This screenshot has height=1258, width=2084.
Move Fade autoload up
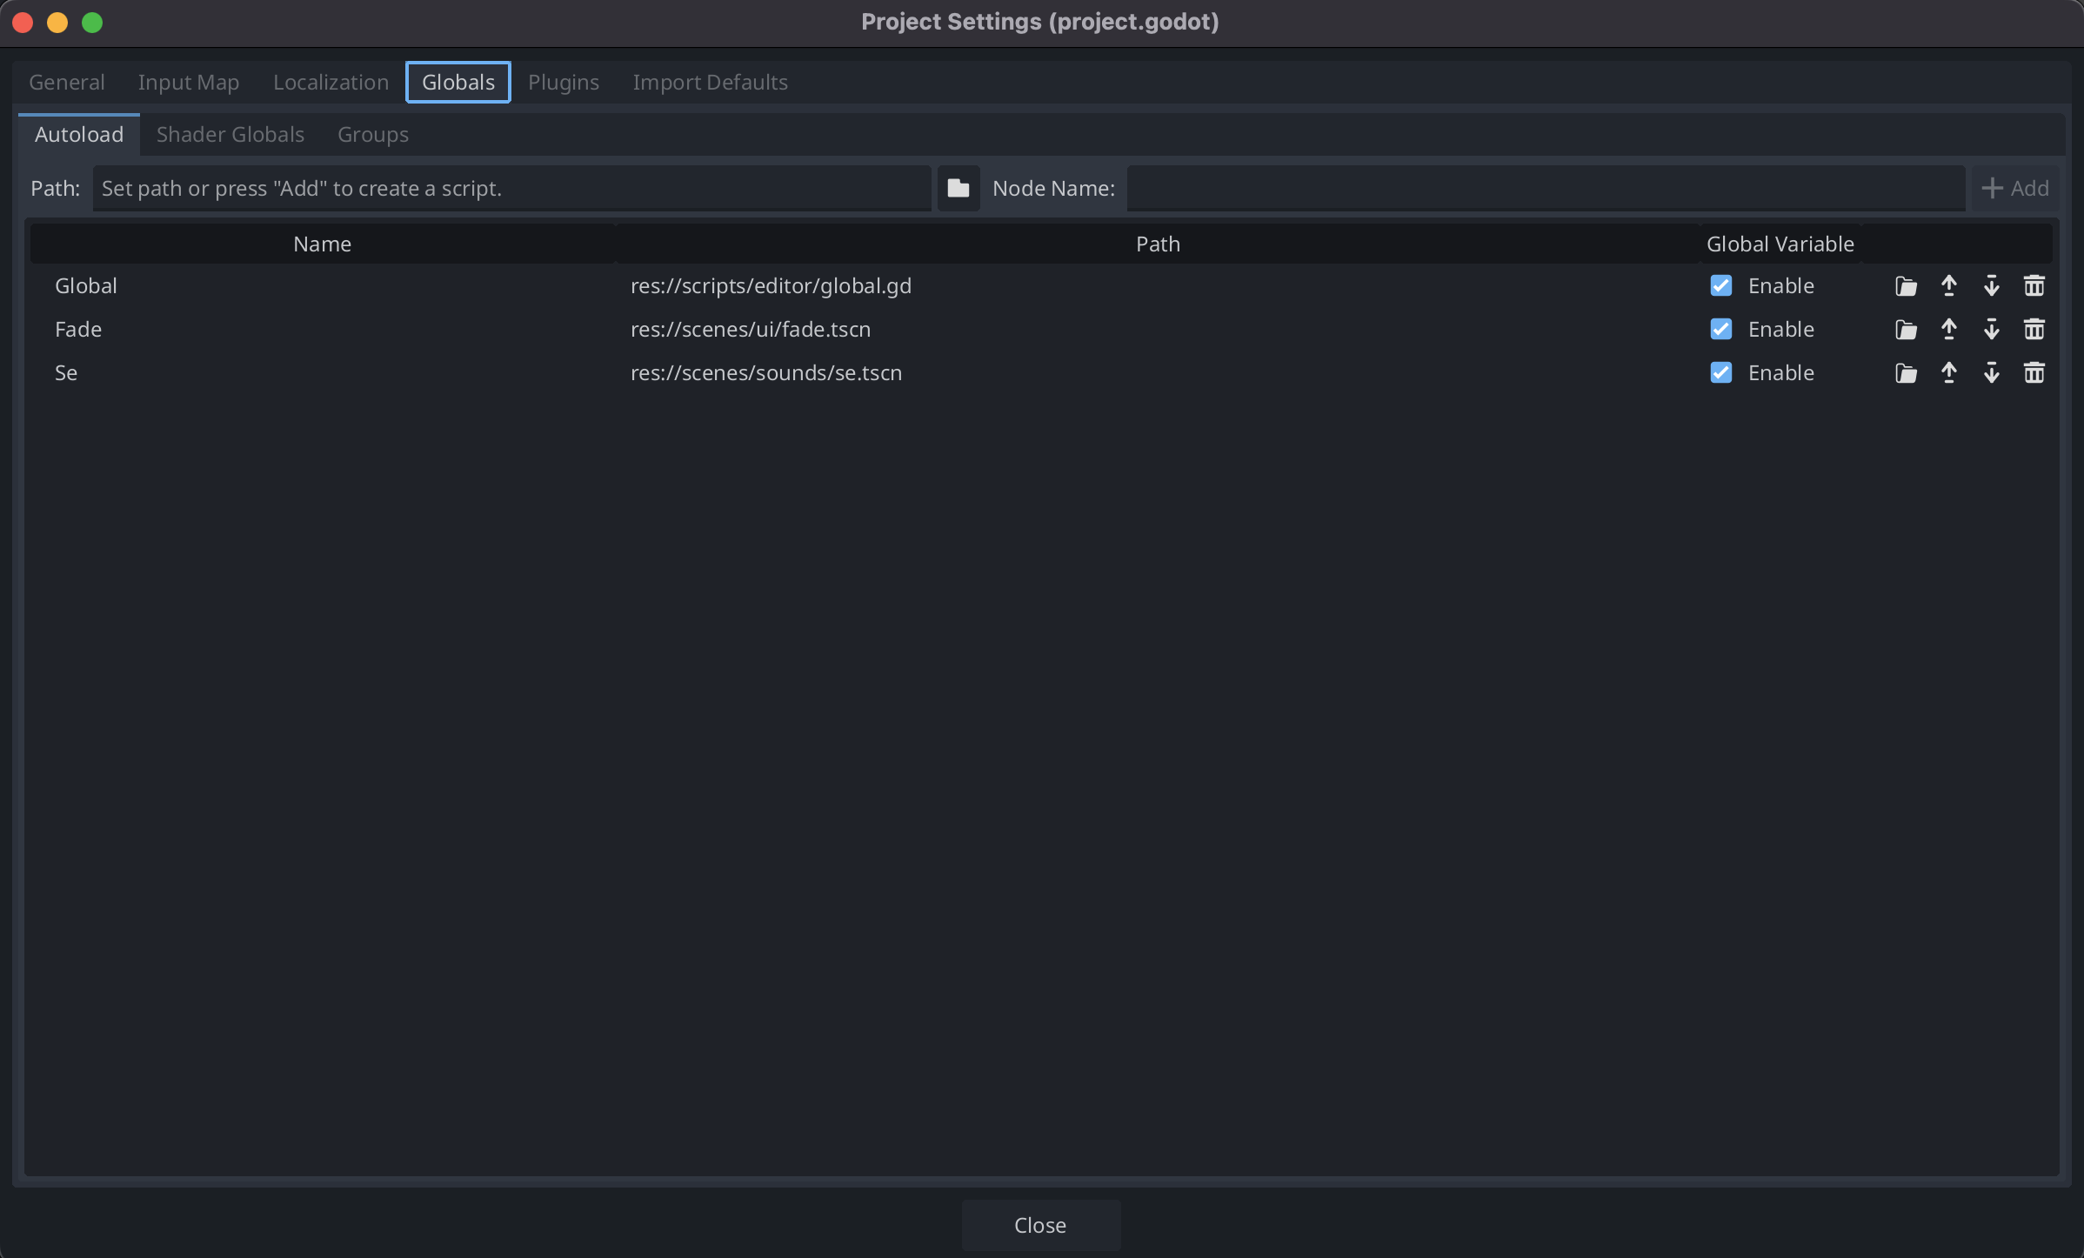pos(1948,330)
